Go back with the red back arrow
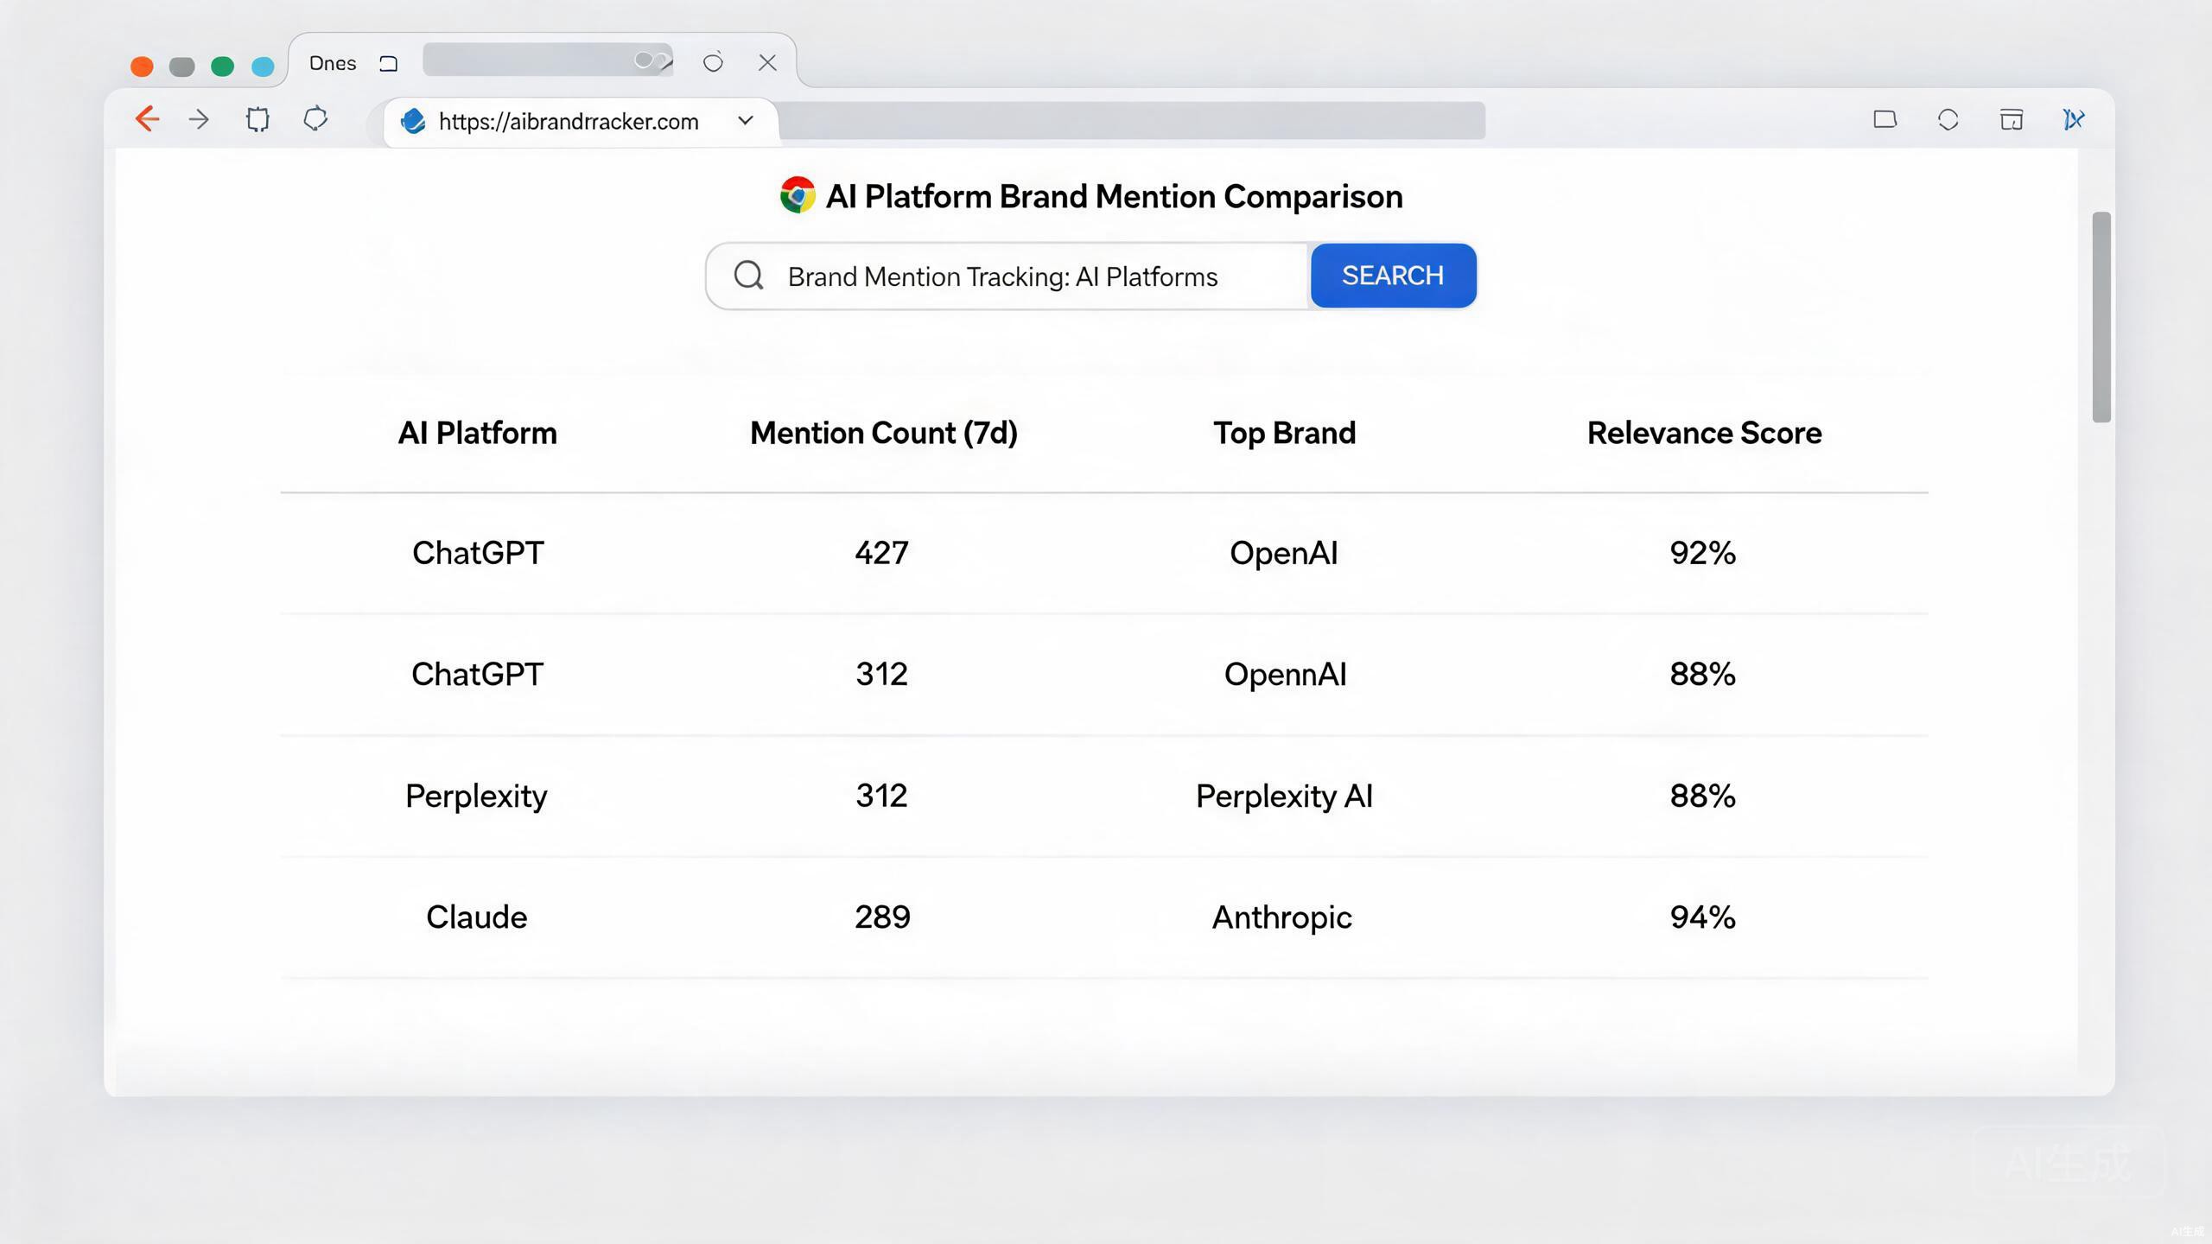Viewport: 2212px width, 1244px height. [x=148, y=119]
